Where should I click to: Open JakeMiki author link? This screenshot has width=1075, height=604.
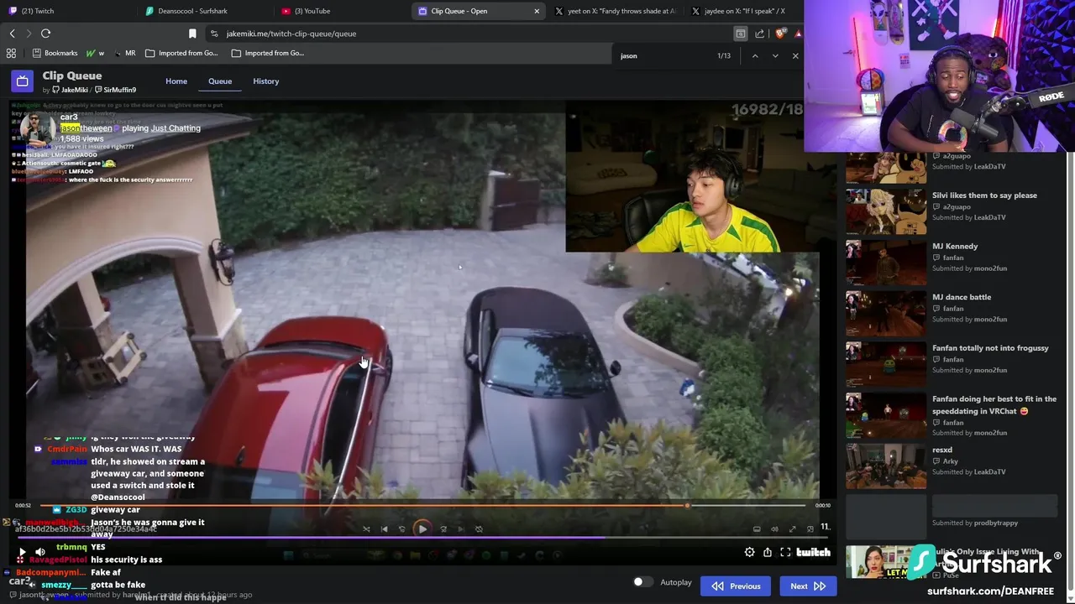(70, 90)
